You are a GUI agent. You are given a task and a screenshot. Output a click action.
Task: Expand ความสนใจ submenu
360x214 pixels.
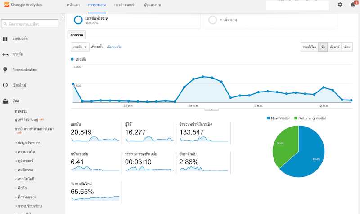[x=26, y=152]
